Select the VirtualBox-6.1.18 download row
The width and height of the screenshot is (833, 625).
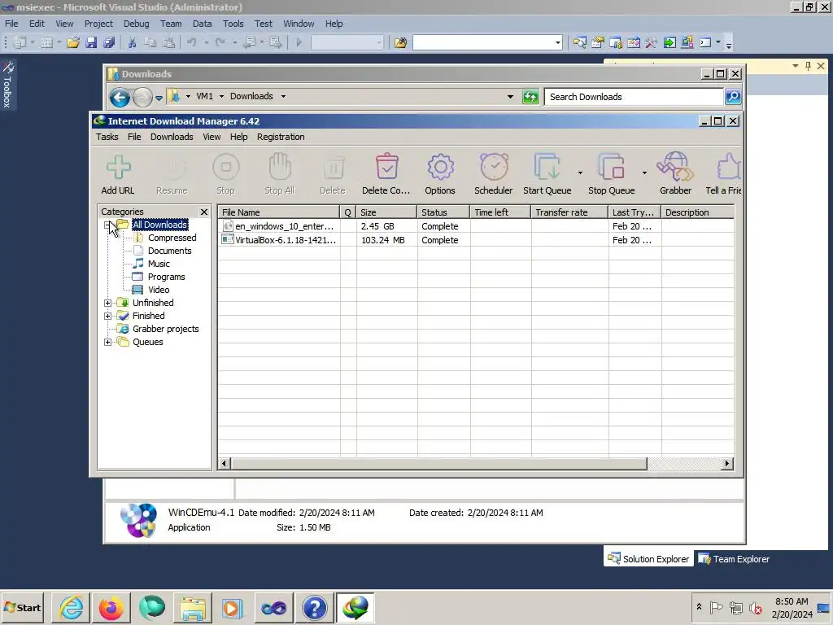pos(476,240)
